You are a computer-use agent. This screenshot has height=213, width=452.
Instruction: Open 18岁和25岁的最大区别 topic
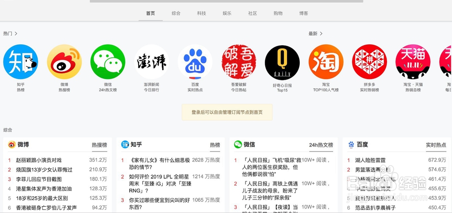coord(42,198)
